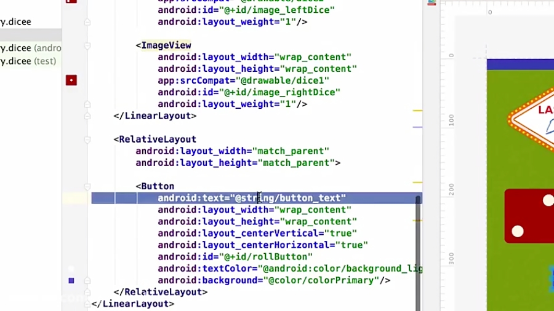Select the top 'y.dicee' package in the project tree
554x311 pixels.
click(15, 22)
